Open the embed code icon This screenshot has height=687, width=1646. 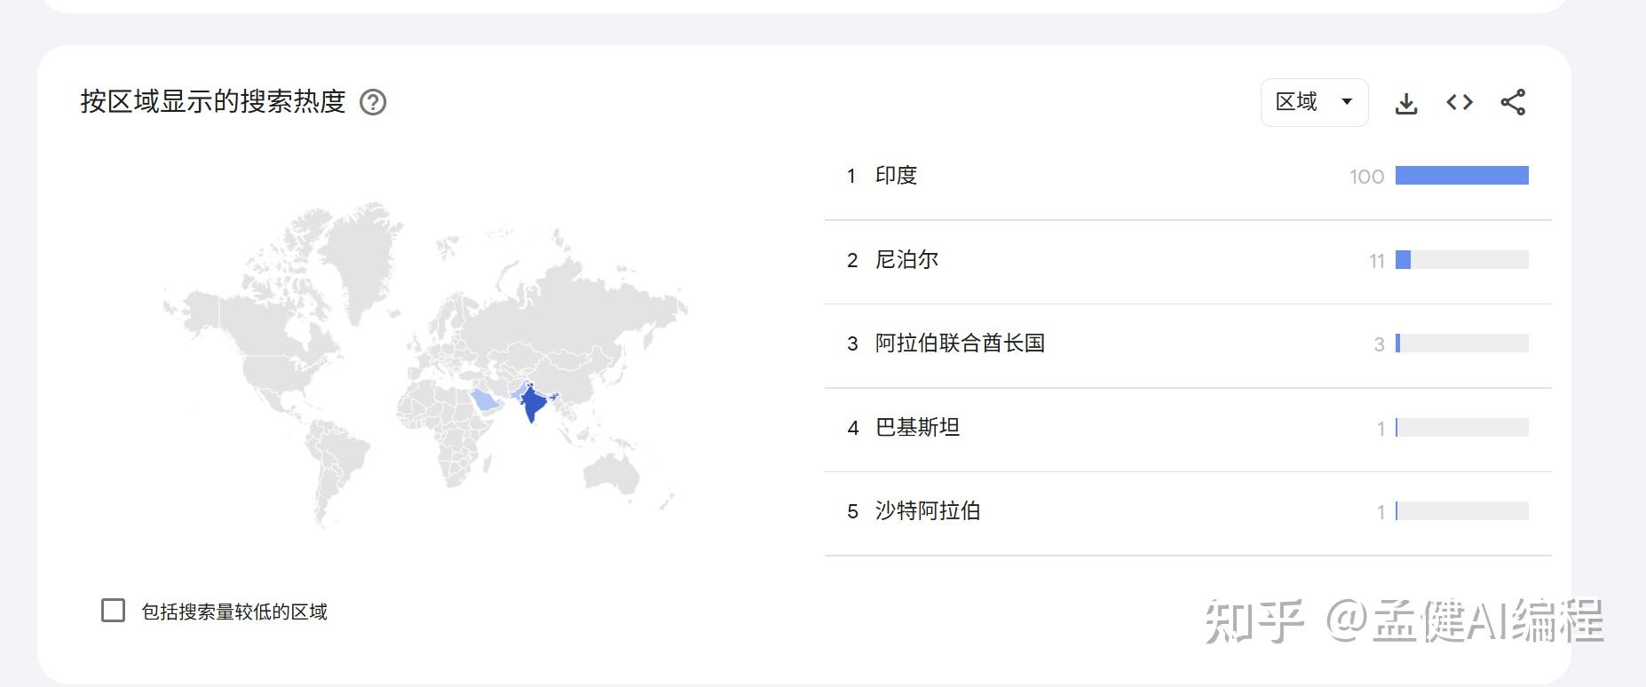1460,102
